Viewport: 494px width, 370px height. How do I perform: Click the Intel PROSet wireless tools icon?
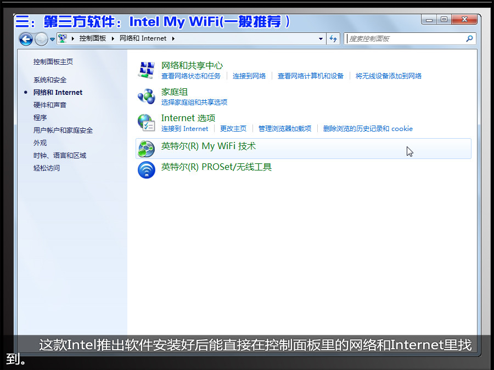[147, 169]
